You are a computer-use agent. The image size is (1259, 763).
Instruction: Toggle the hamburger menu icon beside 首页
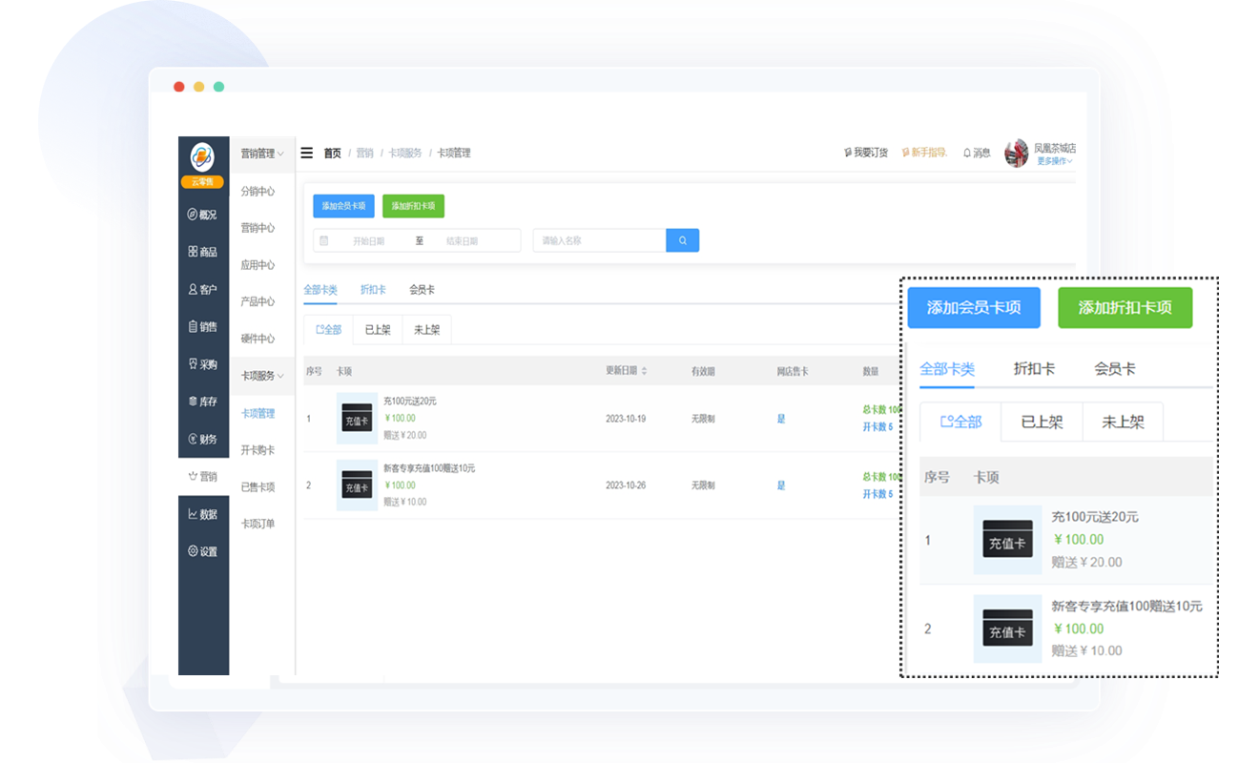click(x=307, y=153)
